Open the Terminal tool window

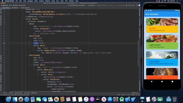coord(34,93)
